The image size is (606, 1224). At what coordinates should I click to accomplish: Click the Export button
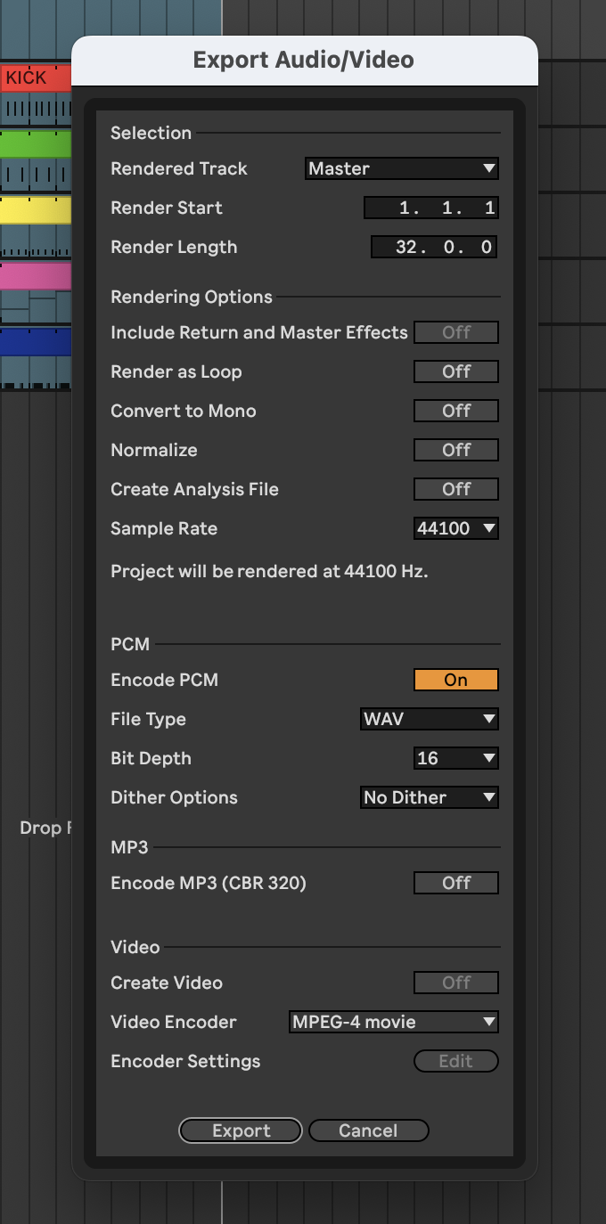tap(241, 1130)
